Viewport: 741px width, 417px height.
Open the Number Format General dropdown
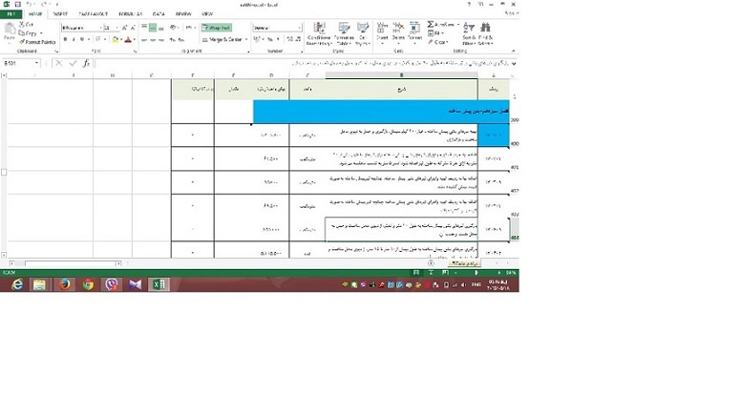299,28
